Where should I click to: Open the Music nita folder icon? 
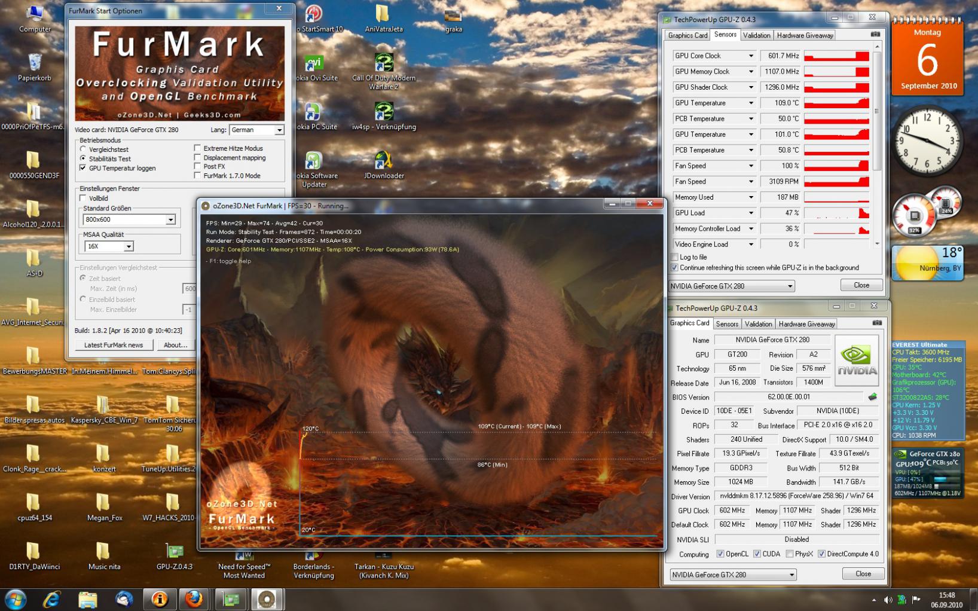[x=104, y=556]
